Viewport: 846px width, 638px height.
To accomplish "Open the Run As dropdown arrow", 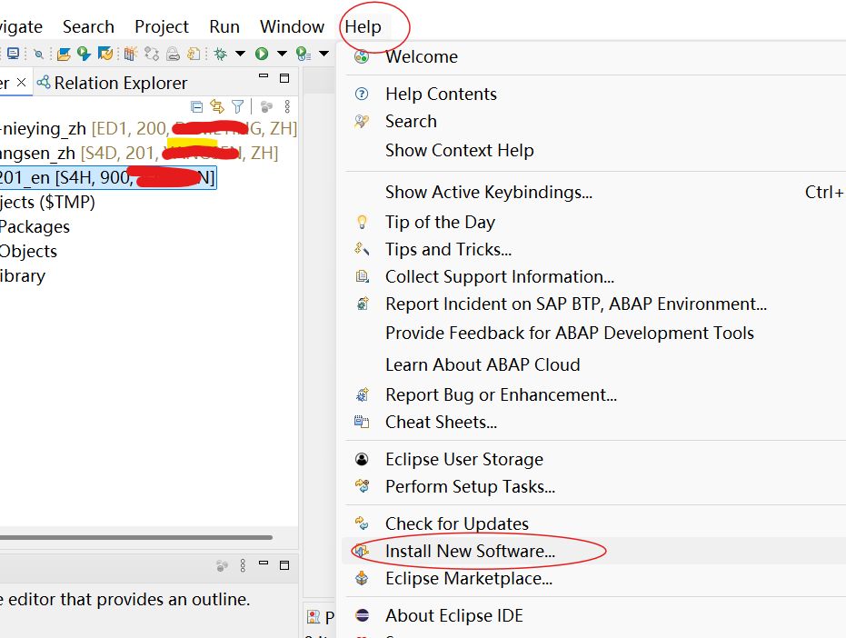I will (x=323, y=55).
